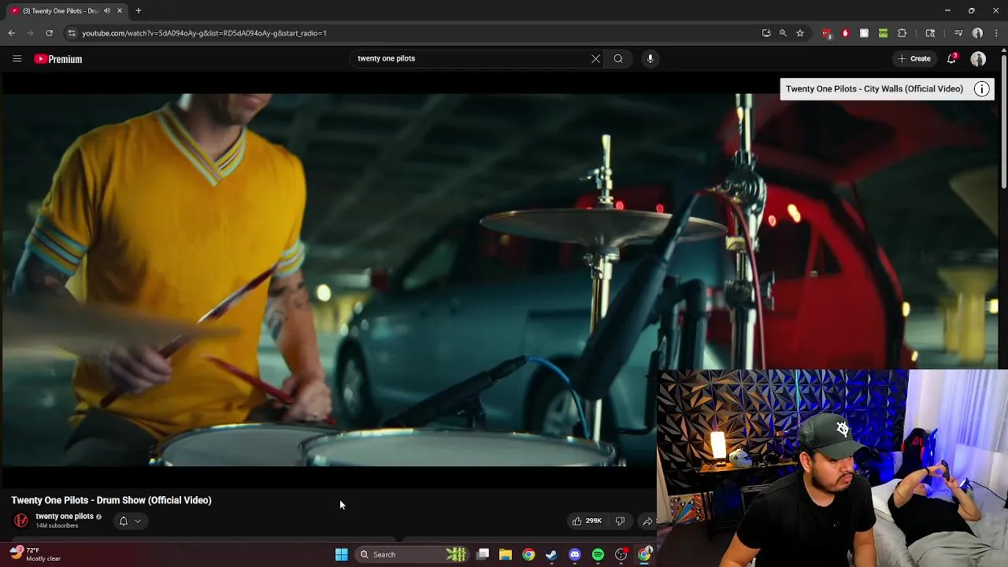Open the YouTube hamburger guide menu
The width and height of the screenshot is (1008, 567).
click(17, 59)
